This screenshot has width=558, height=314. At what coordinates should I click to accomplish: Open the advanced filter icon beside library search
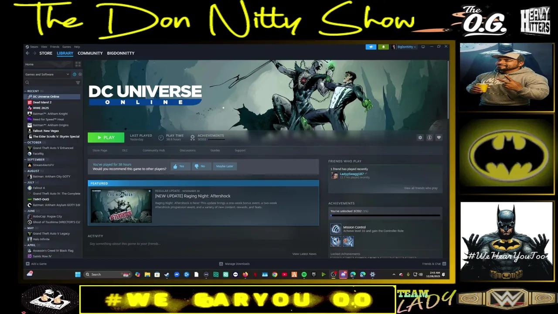point(78,82)
